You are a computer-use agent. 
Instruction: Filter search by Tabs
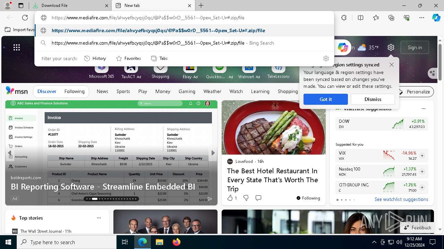click(160, 58)
